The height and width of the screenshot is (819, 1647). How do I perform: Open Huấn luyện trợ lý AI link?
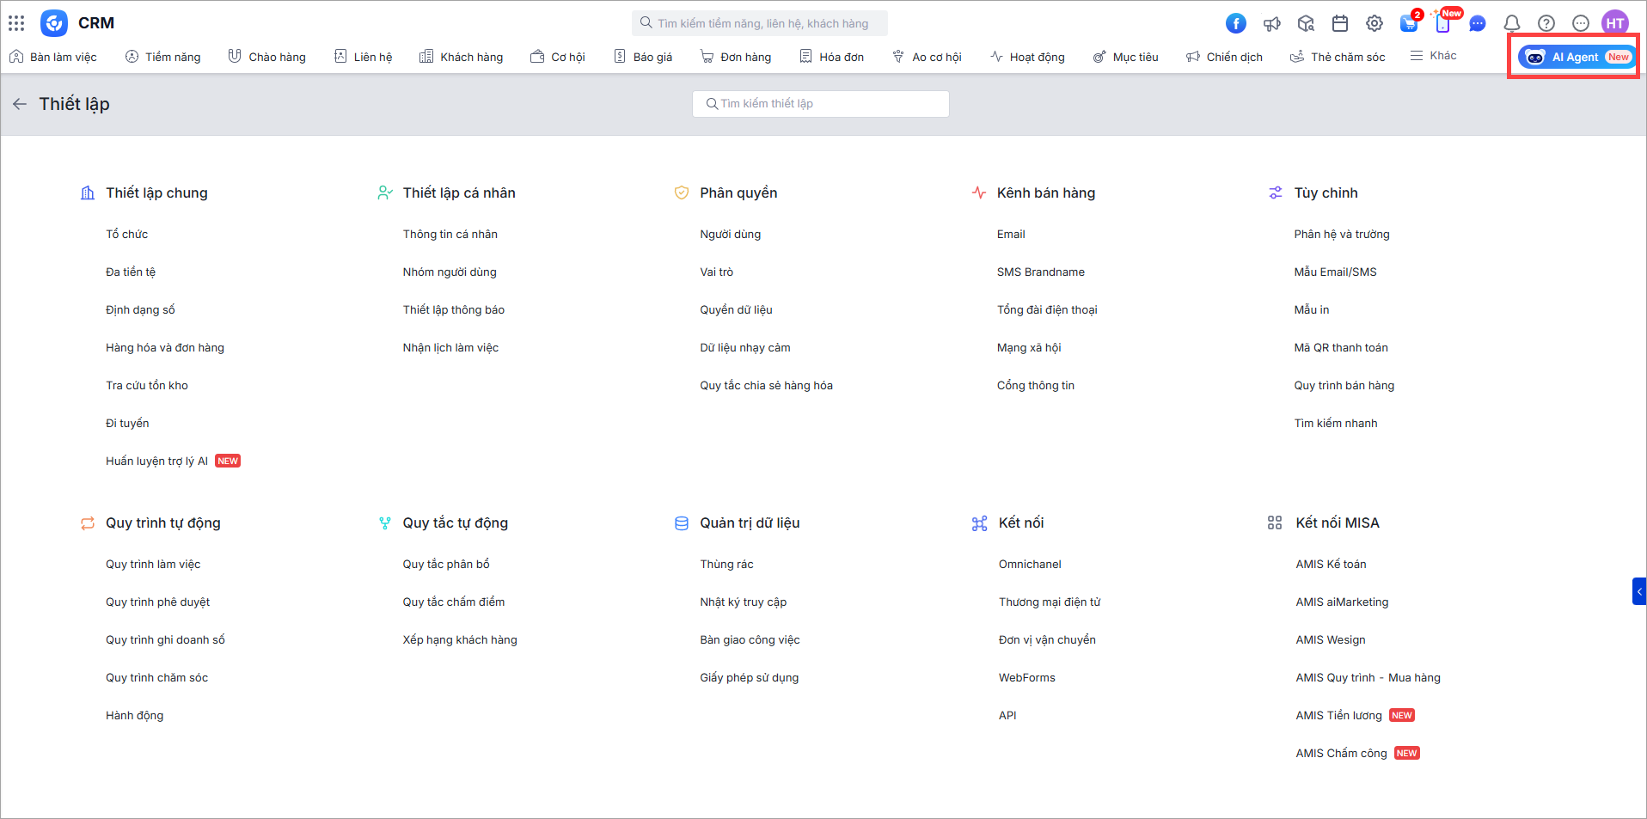[156, 461]
